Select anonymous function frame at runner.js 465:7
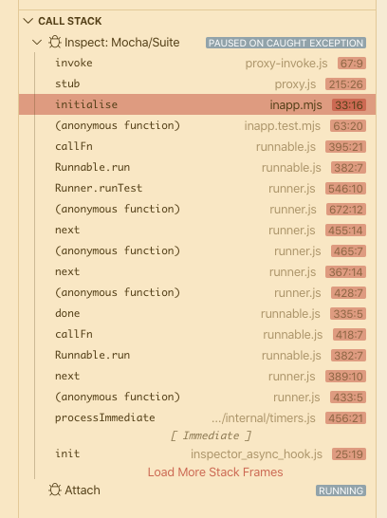Screen dimensions: 387x518 [197, 250]
